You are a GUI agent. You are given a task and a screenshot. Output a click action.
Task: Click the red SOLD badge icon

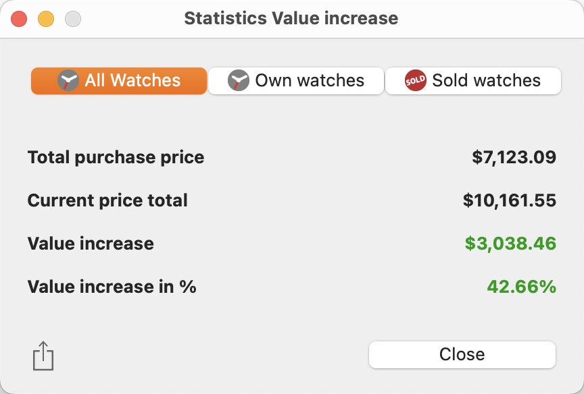(415, 80)
